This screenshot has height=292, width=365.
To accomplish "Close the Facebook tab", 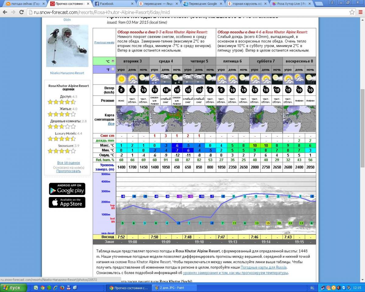I will pyautogui.click(x=132, y=4).
